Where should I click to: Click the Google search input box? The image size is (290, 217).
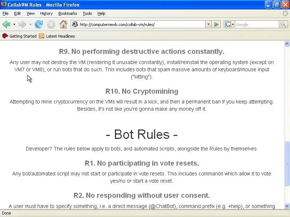pos(257,25)
